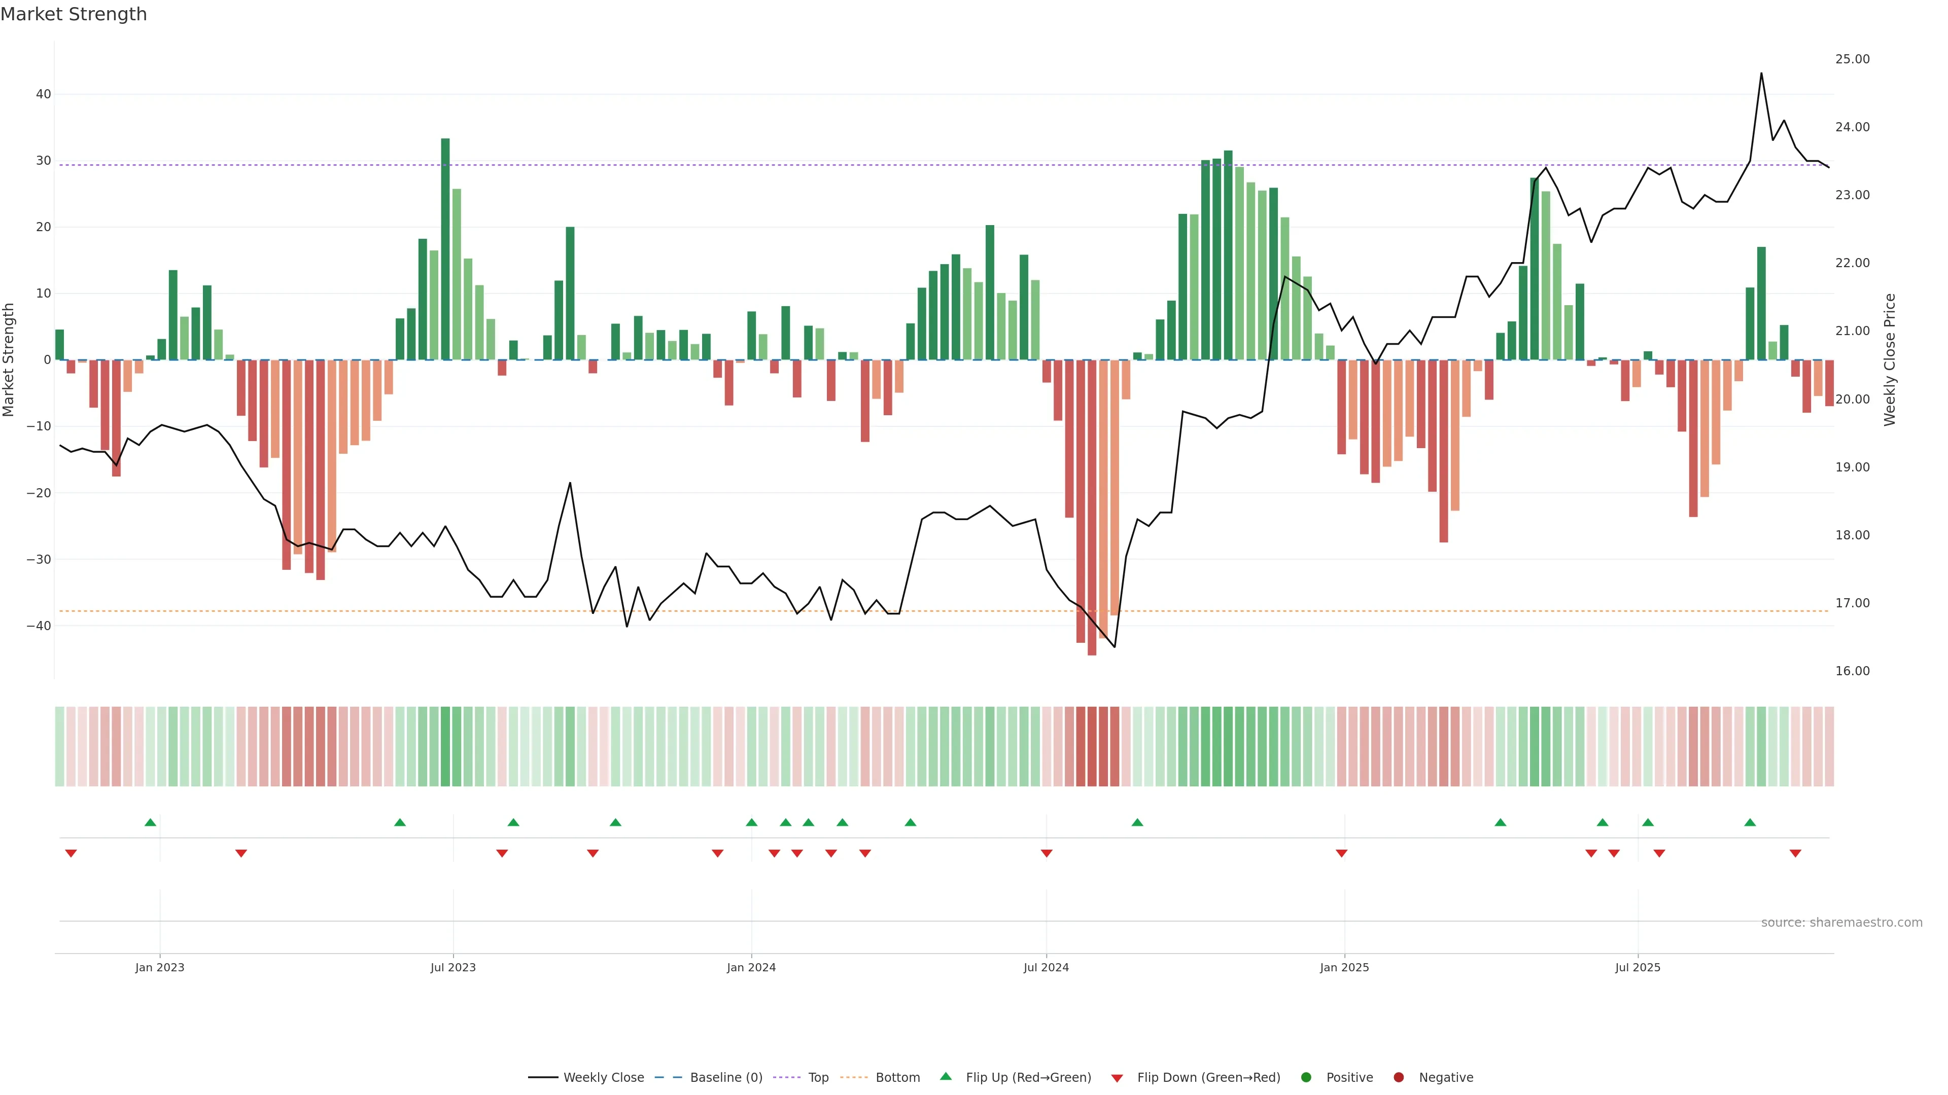Click last red flip-down marker at far right

coord(1795,853)
